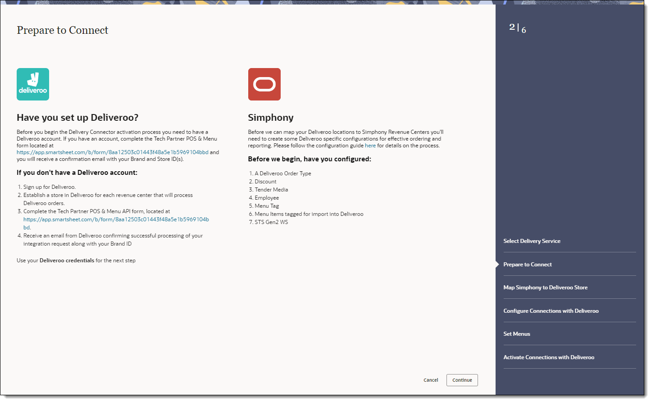This screenshot has width=651, height=402.
Task: Click the 'Simphony' section heading
Action: tap(271, 118)
